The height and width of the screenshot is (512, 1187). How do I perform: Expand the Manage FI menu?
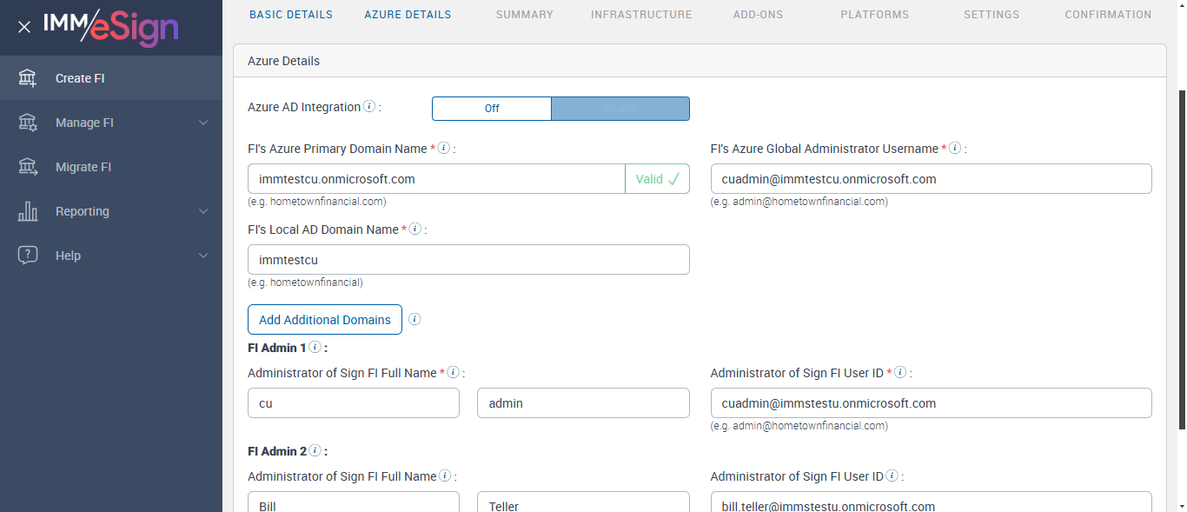point(203,123)
